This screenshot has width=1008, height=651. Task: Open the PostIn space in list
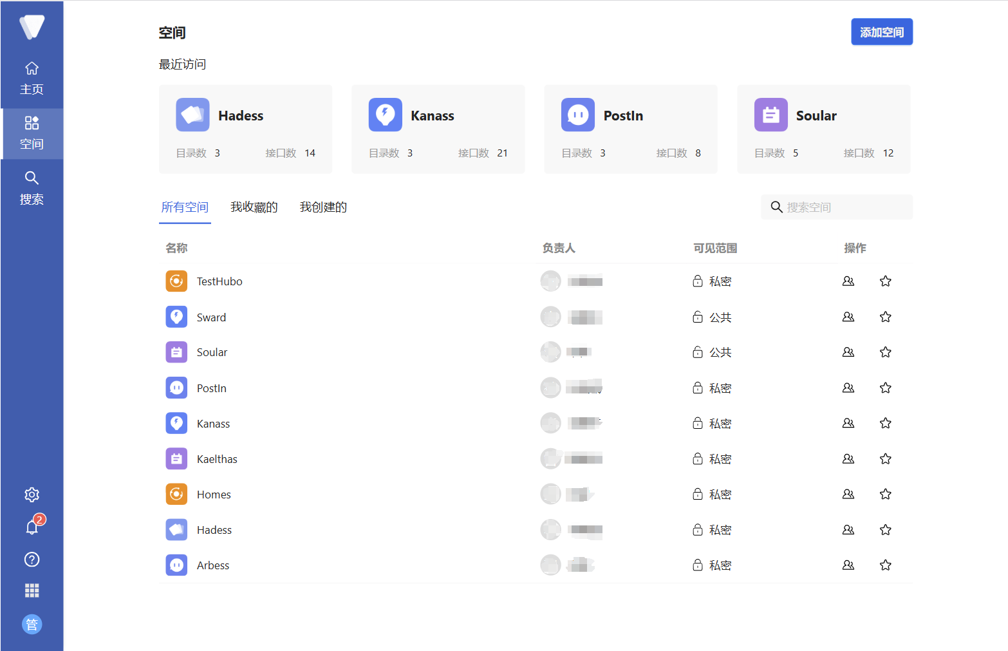pos(212,388)
